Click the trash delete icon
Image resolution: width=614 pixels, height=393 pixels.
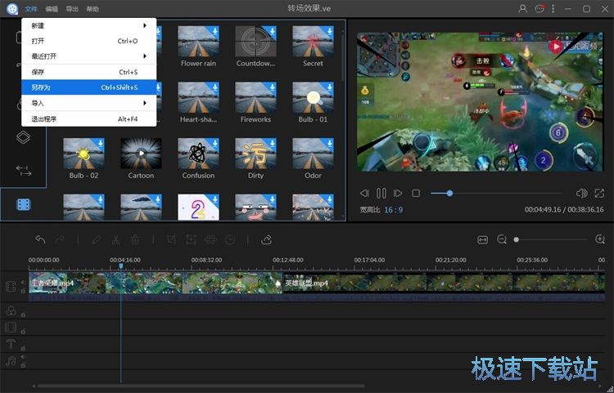point(135,239)
